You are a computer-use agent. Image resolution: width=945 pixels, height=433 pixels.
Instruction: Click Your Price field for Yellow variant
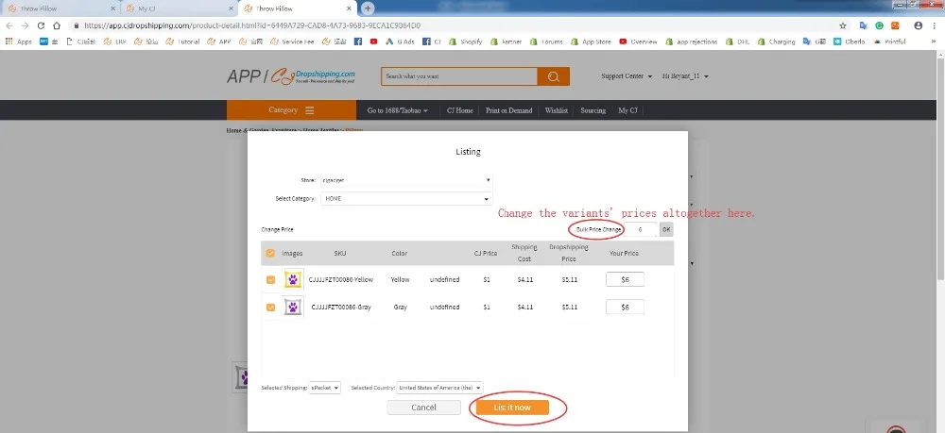point(625,279)
